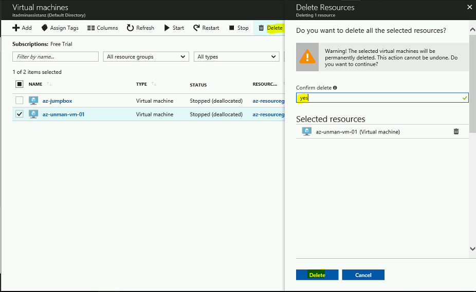Open az-unman-vm-01 resource group link
The image size is (476, 292).
[269, 114]
